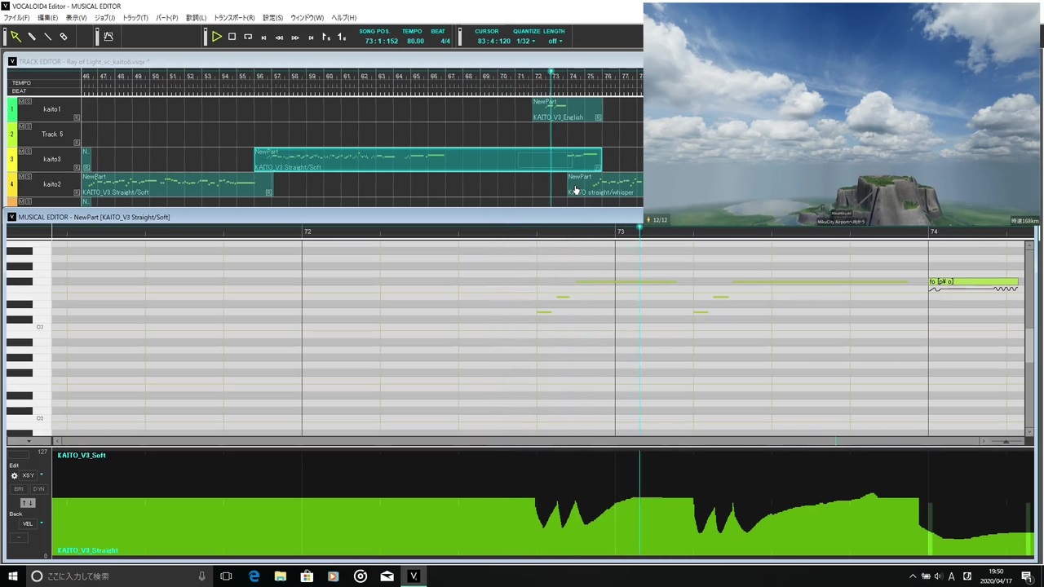
Task: Solo the kaito3 track
Action: pos(29,151)
